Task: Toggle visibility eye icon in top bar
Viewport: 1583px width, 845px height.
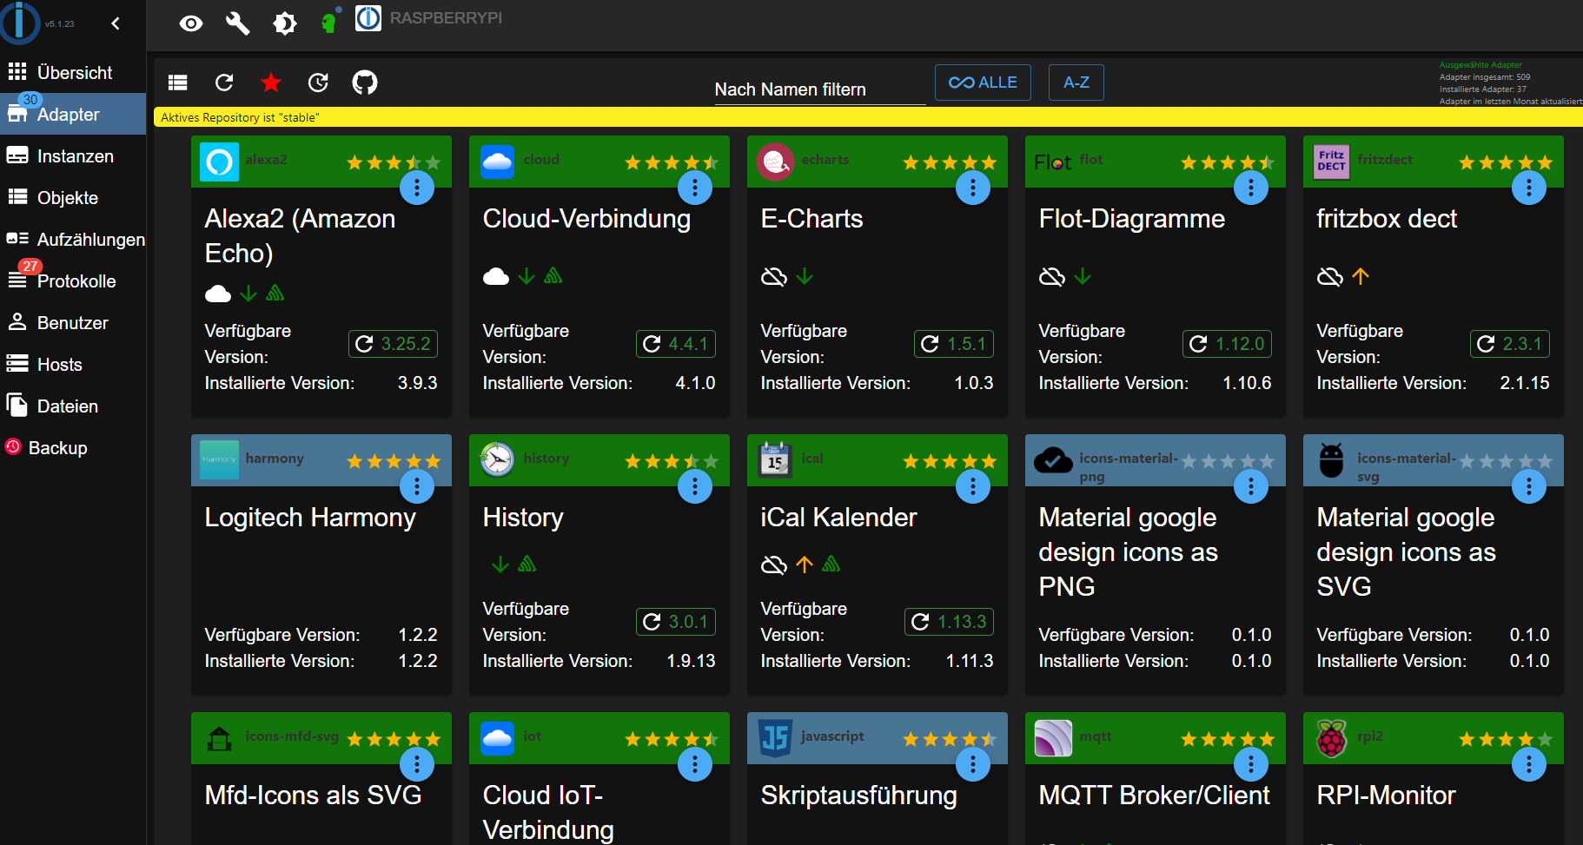Action: pyautogui.click(x=191, y=23)
